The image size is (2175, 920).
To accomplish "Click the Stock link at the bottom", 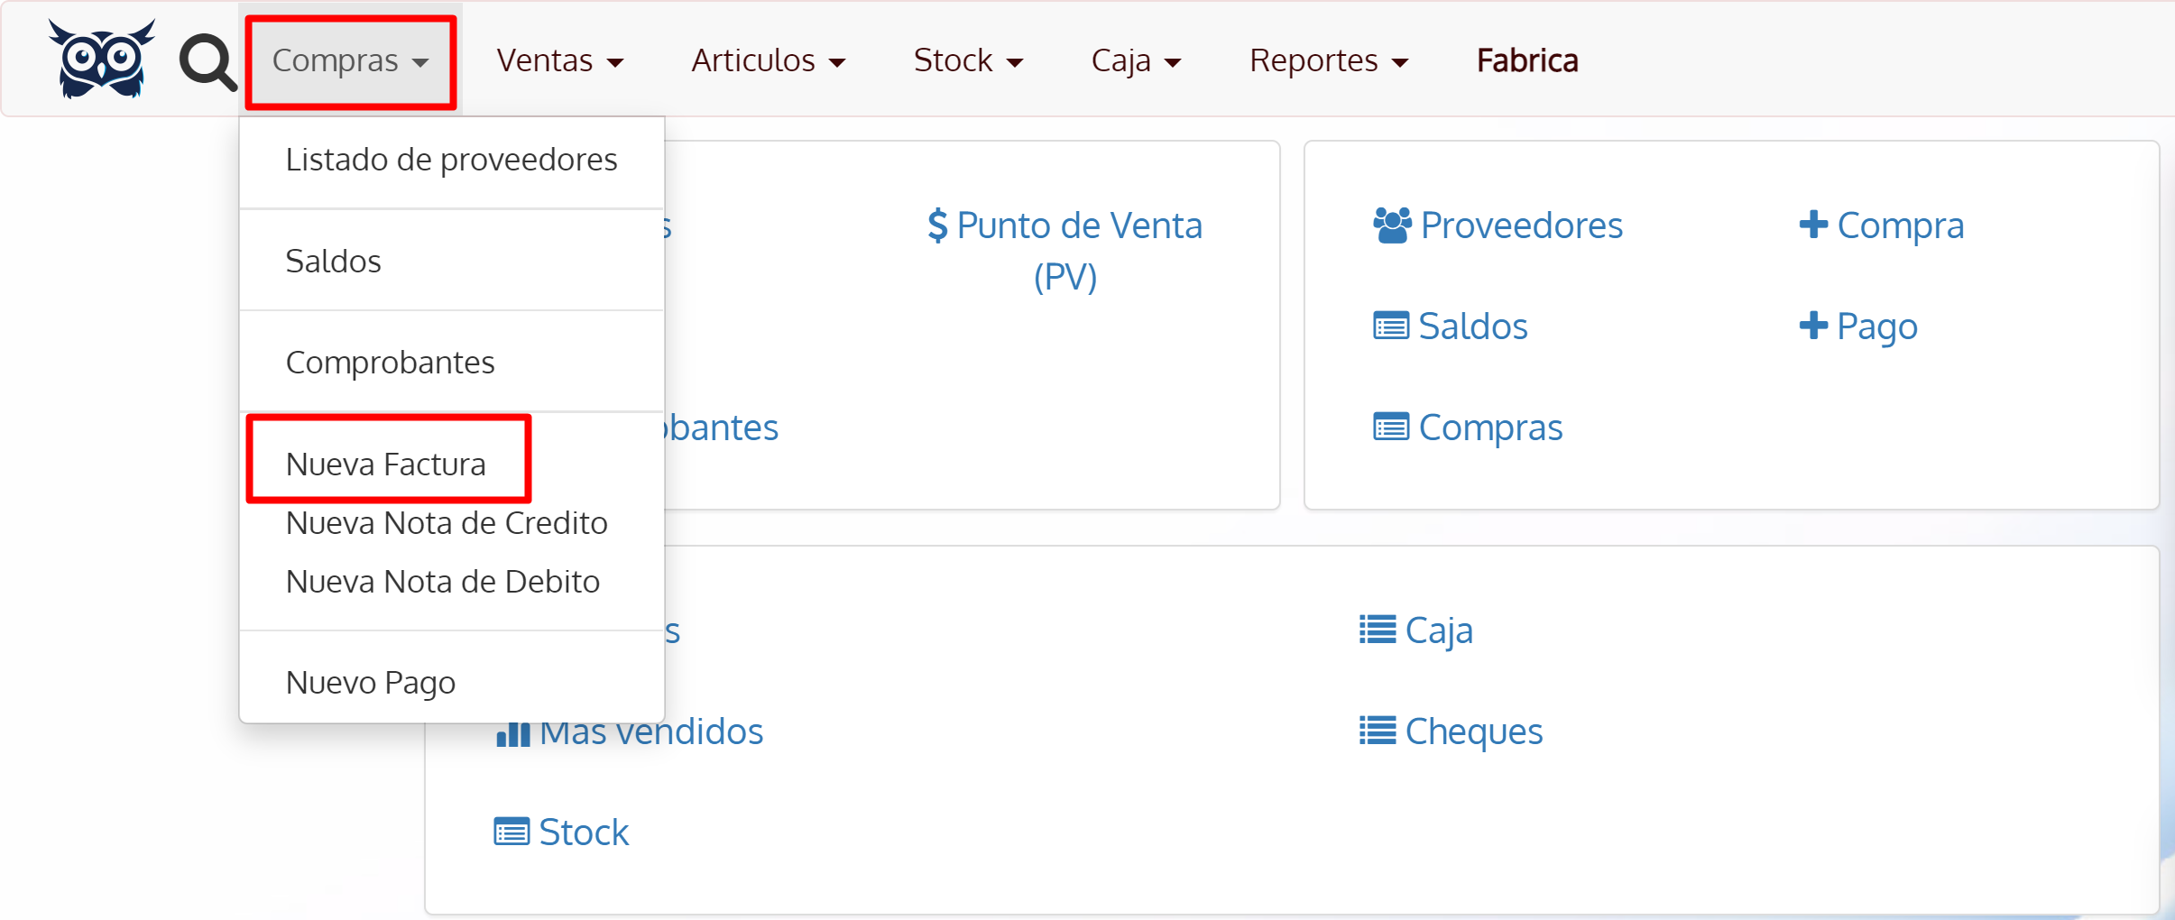I will pyautogui.click(x=582, y=831).
